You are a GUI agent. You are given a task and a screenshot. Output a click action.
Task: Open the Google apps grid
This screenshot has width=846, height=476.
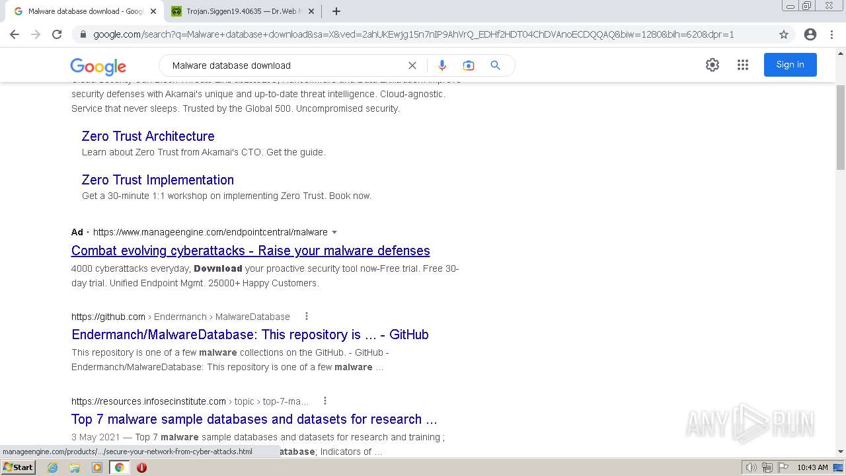click(743, 65)
